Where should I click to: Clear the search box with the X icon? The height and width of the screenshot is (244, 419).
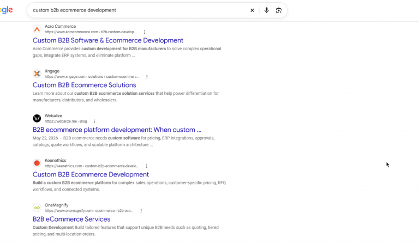coord(252,10)
